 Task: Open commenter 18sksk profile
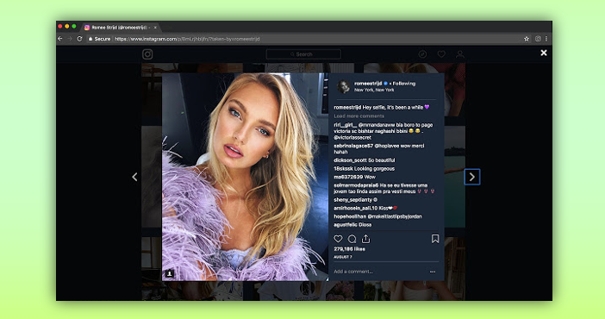point(343,169)
